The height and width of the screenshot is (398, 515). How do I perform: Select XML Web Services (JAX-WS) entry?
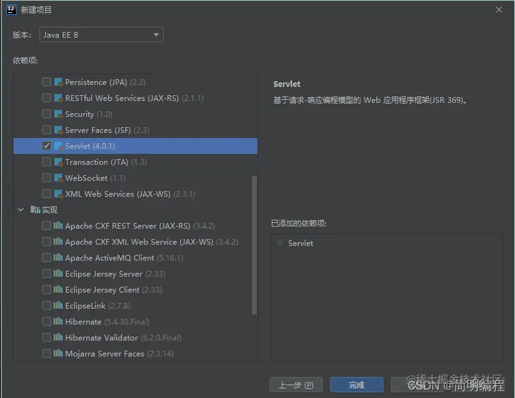tap(109, 194)
